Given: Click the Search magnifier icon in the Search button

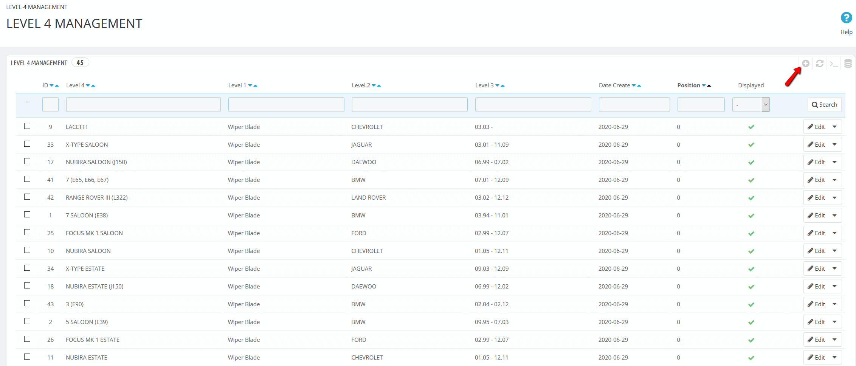Looking at the screenshot, I should click(816, 104).
